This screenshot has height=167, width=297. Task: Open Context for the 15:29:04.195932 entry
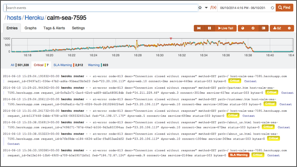pyautogui.click(x=250, y=81)
